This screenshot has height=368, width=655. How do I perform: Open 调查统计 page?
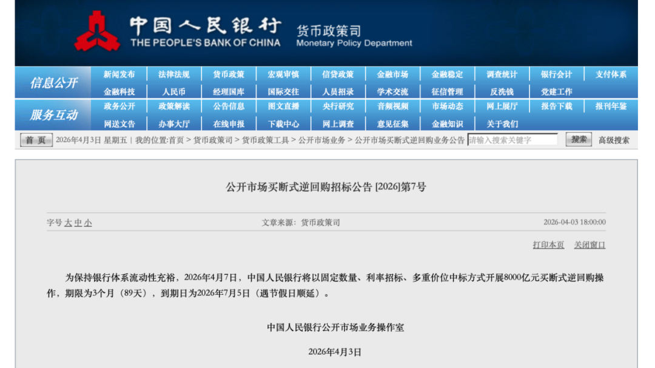(502, 74)
